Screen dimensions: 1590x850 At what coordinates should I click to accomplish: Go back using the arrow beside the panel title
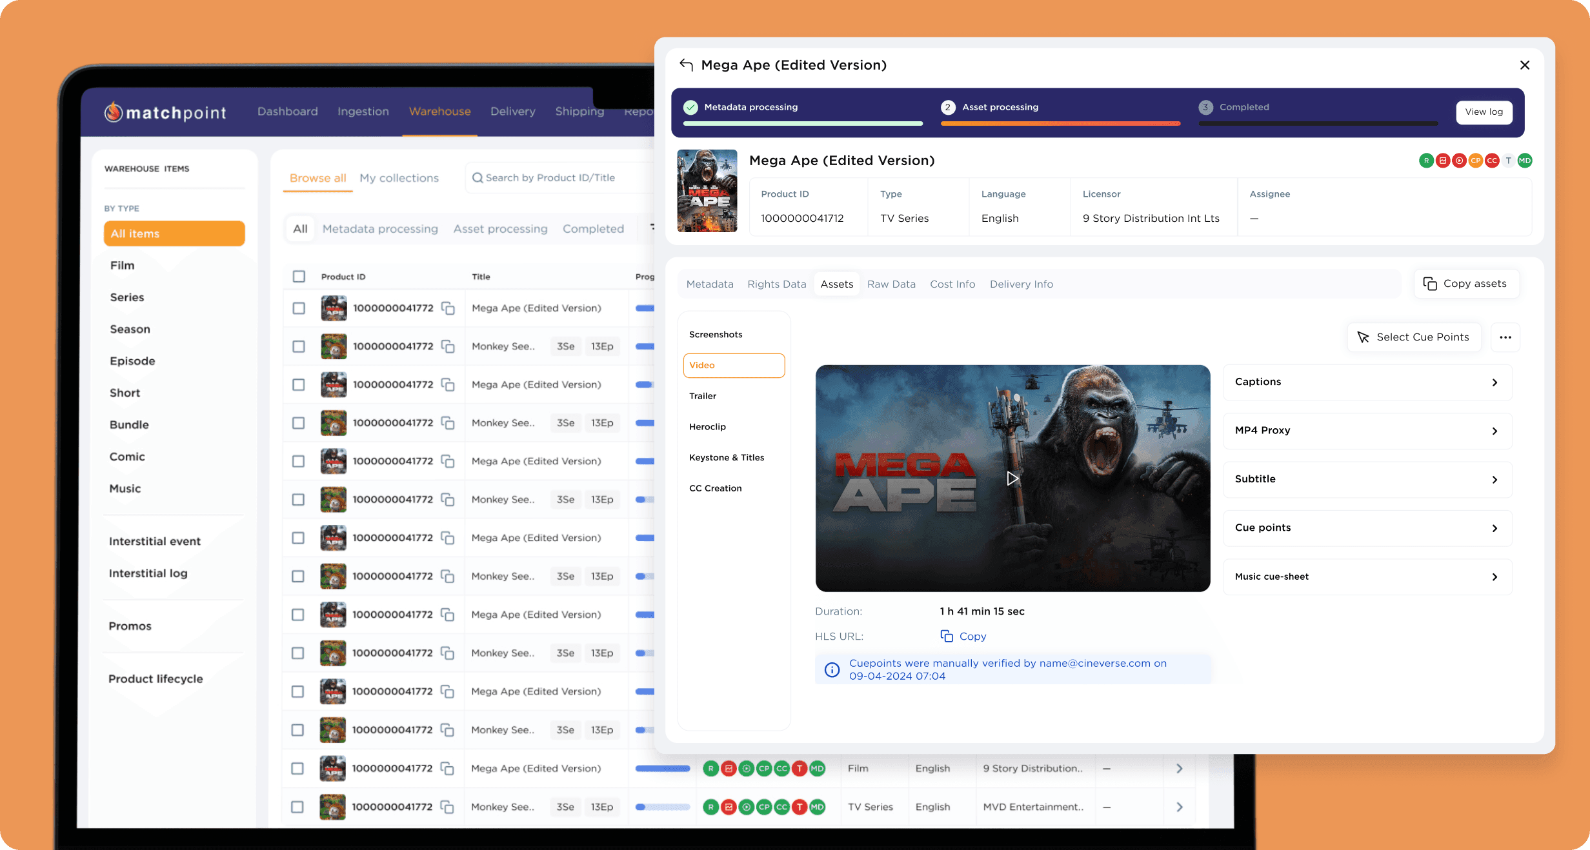(687, 65)
